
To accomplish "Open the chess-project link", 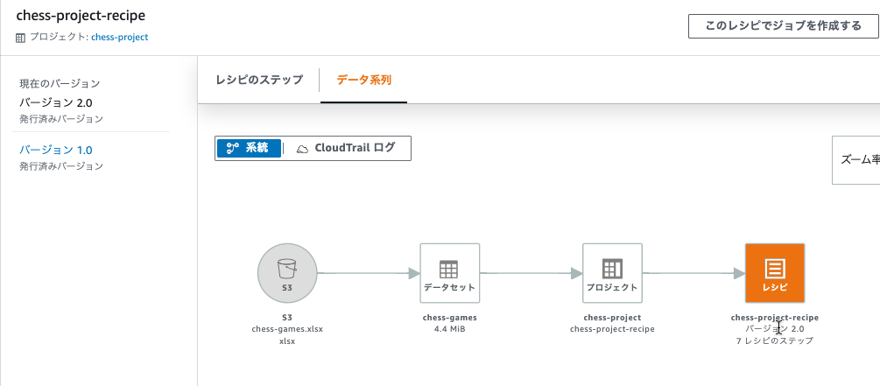I will [x=120, y=38].
